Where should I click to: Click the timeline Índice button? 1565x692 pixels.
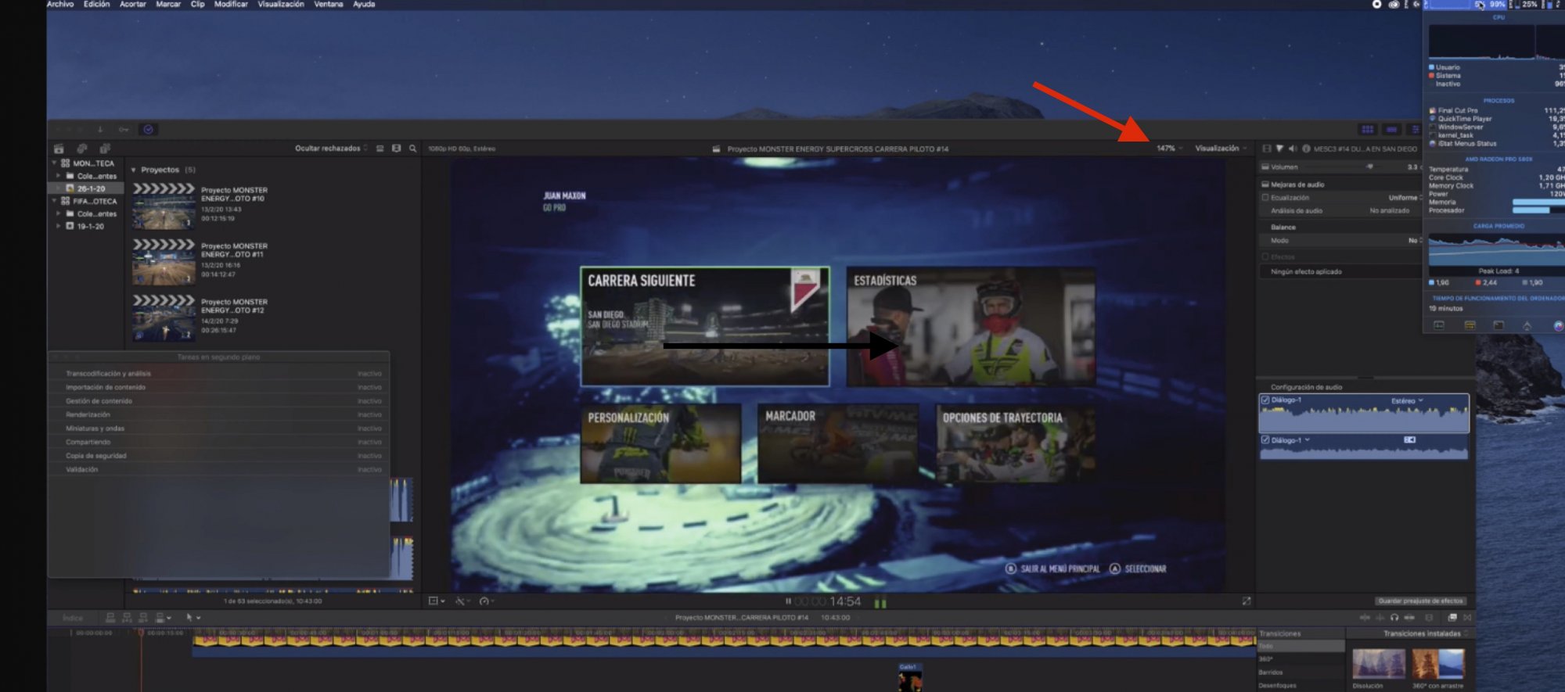pos(73,618)
